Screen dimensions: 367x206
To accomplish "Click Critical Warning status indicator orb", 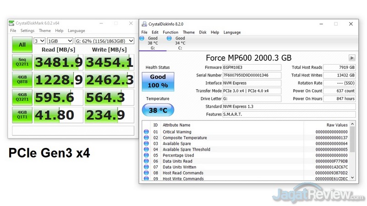I will pos(146,132).
